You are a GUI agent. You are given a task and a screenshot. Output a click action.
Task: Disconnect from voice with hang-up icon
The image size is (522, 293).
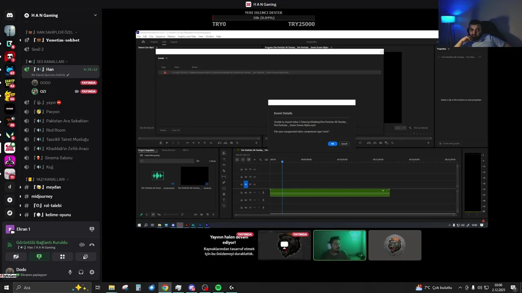[x=92, y=245]
